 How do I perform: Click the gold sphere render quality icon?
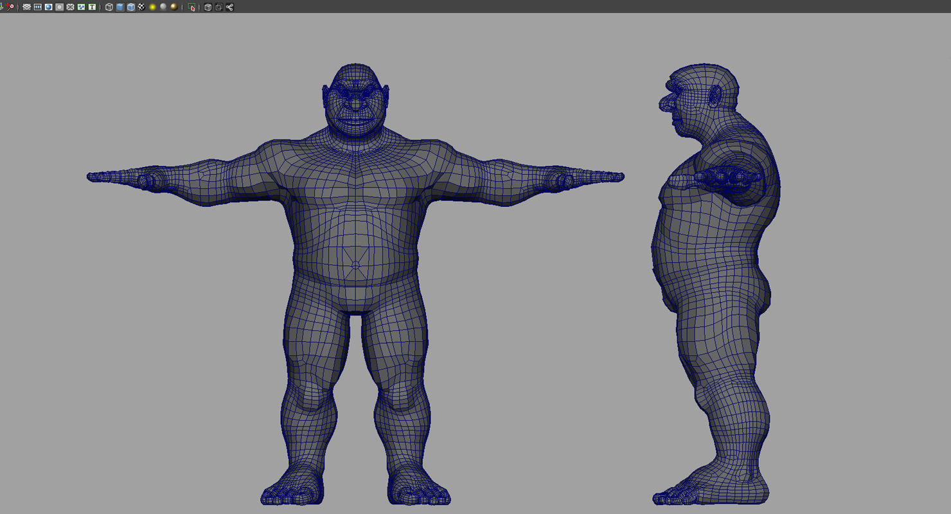(174, 7)
